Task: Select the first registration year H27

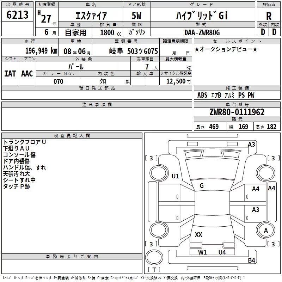Action: pyautogui.click(x=44, y=17)
